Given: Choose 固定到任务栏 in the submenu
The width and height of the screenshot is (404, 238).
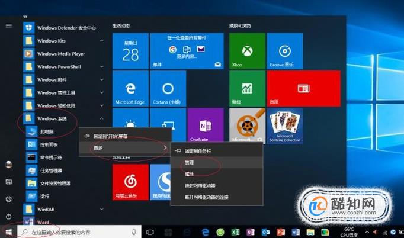Looking at the screenshot, I should point(216,151).
